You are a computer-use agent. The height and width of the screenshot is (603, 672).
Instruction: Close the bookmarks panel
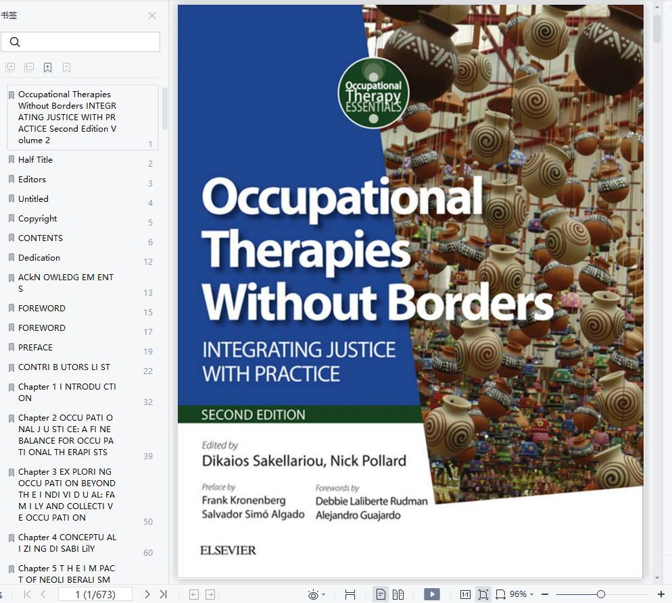tap(151, 16)
